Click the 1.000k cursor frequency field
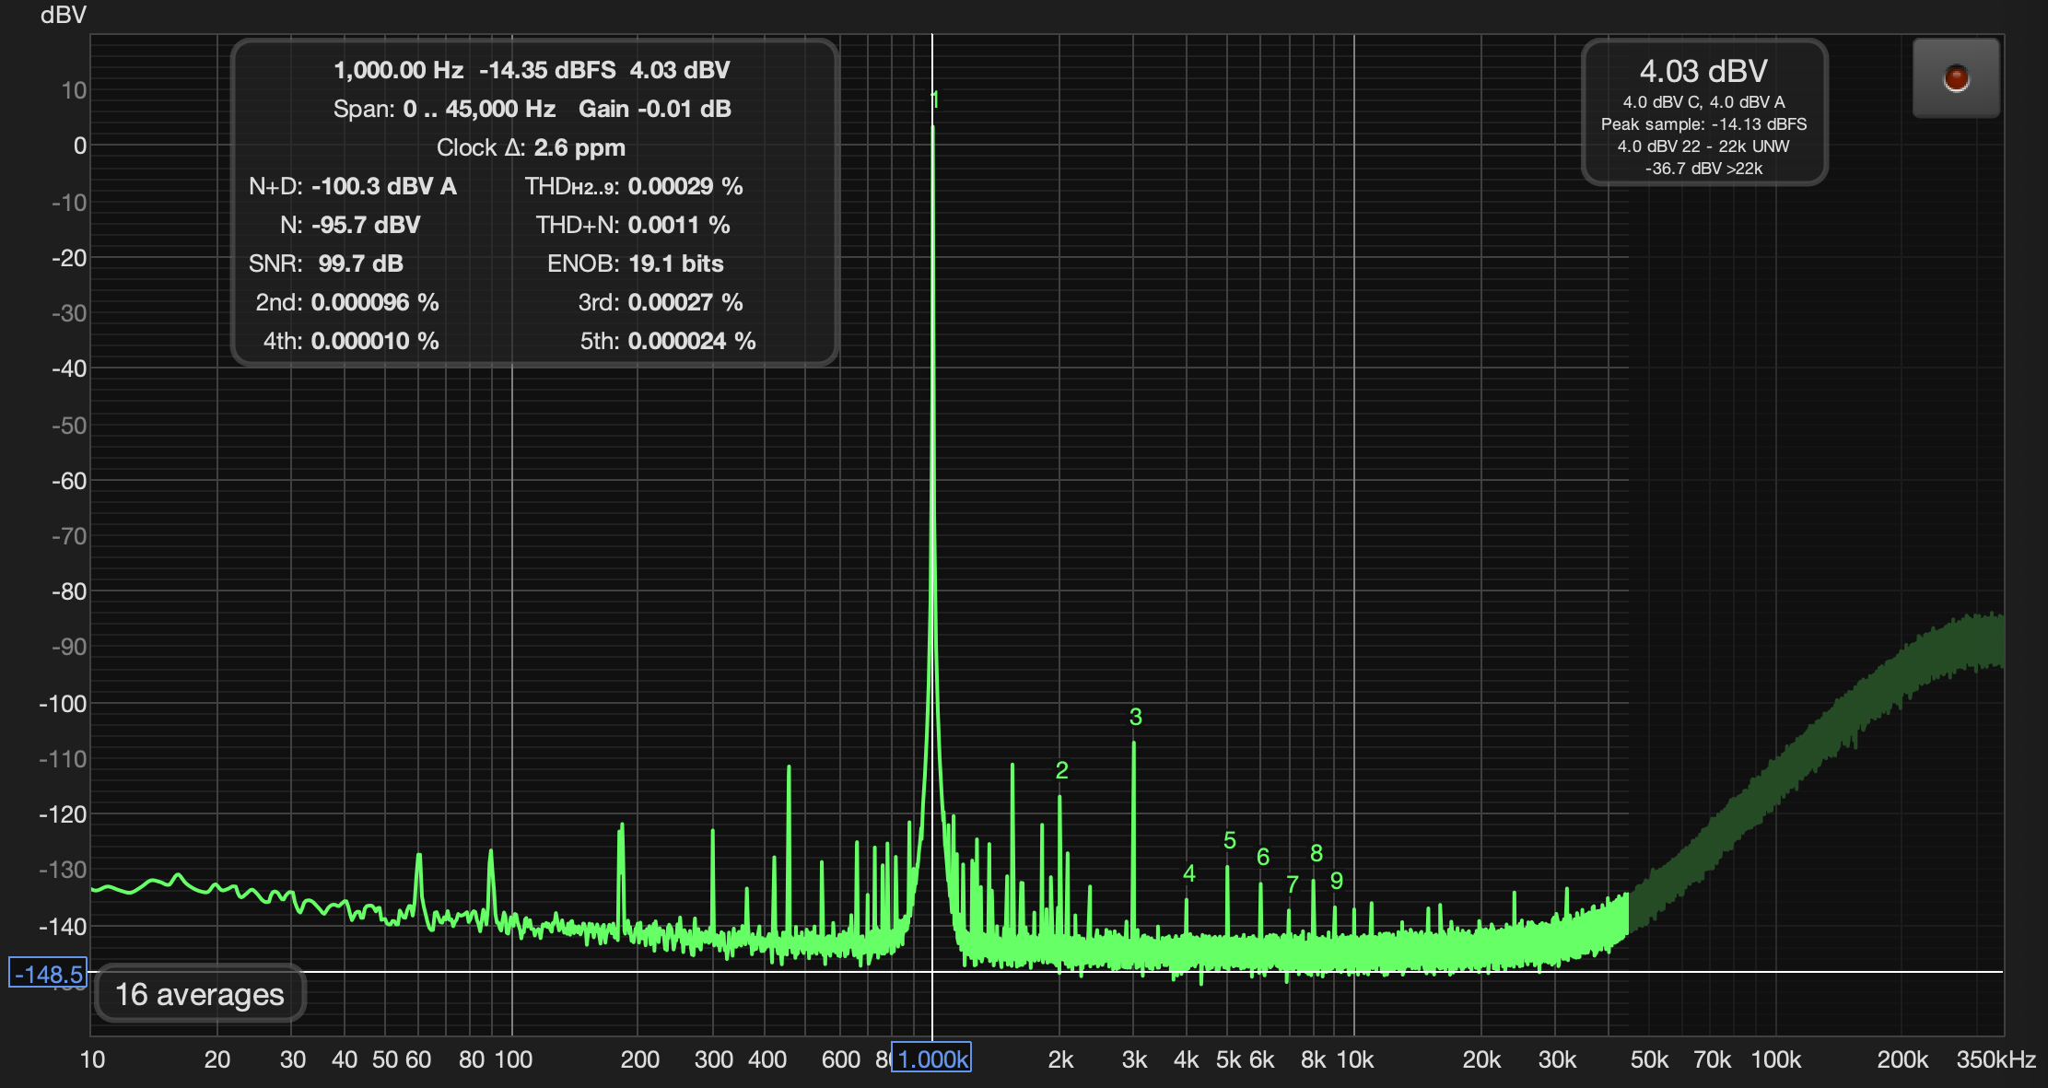This screenshot has width=2048, height=1088. 931,1059
